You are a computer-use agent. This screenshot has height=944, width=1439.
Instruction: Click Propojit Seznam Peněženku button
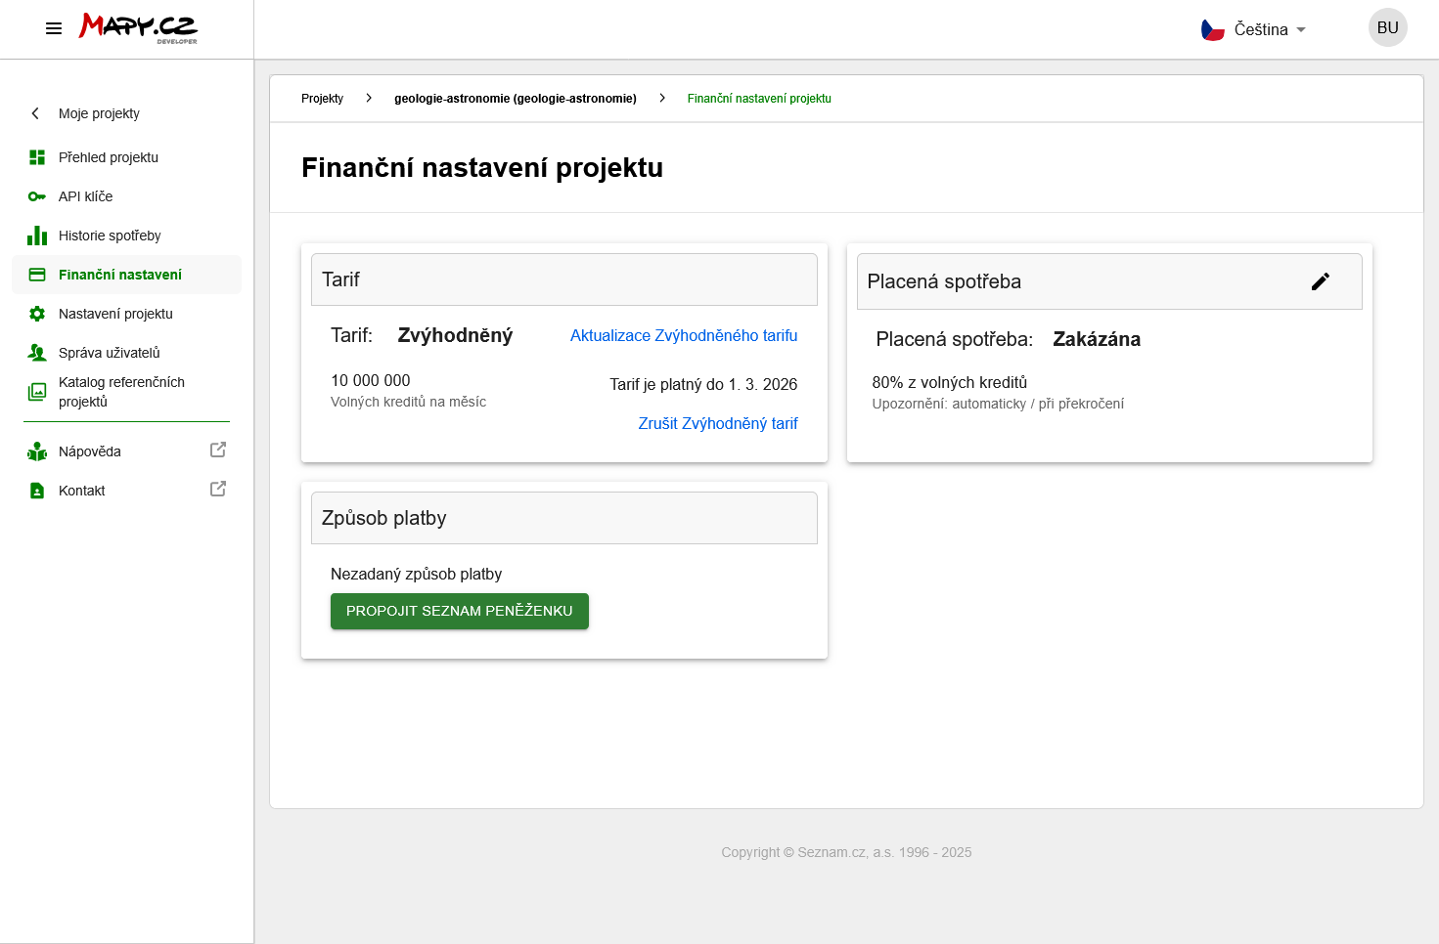coord(460,611)
